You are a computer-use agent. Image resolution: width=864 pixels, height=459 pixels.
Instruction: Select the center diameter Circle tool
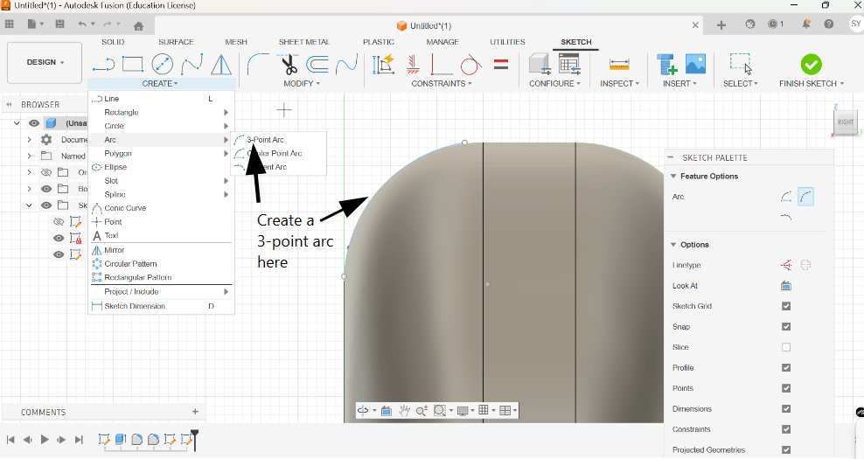point(162,64)
